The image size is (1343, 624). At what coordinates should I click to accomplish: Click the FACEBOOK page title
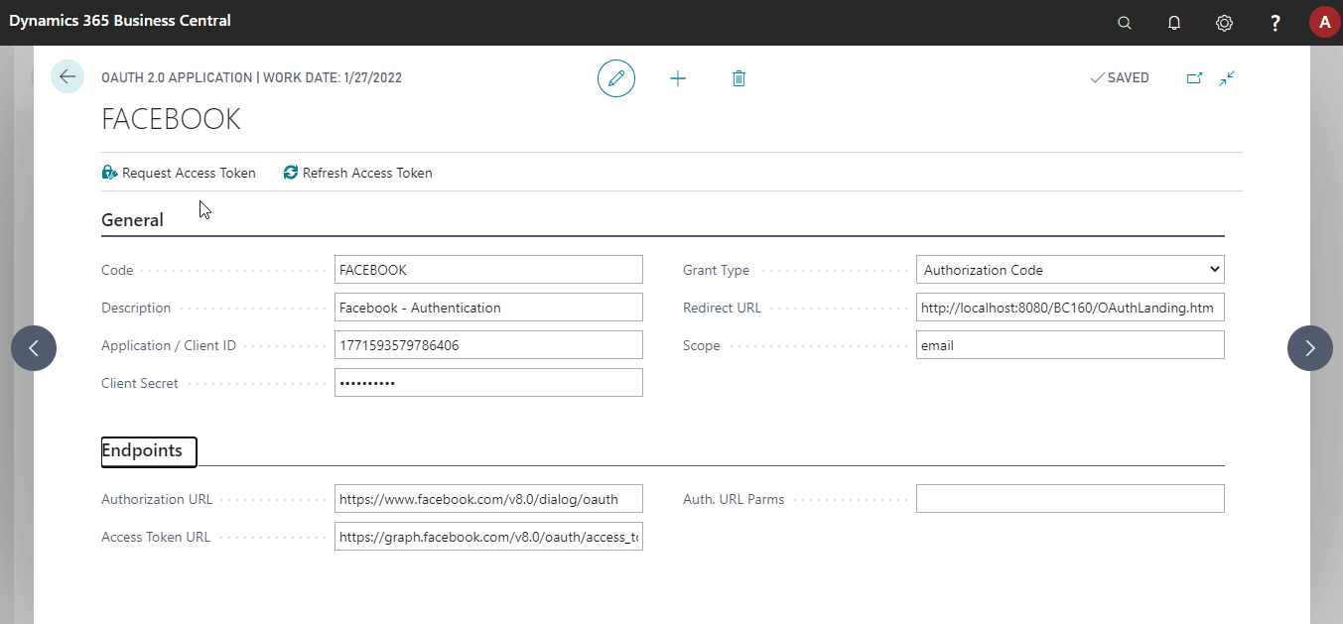pyautogui.click(x=171, y=119)
